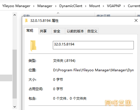
Task: Open the 以前的版本 tab
Action: (x=75, y=31)
